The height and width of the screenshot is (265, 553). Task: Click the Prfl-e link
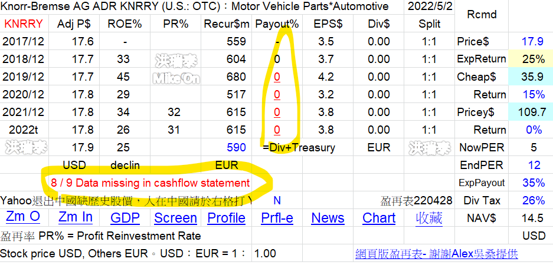[277, 218]
